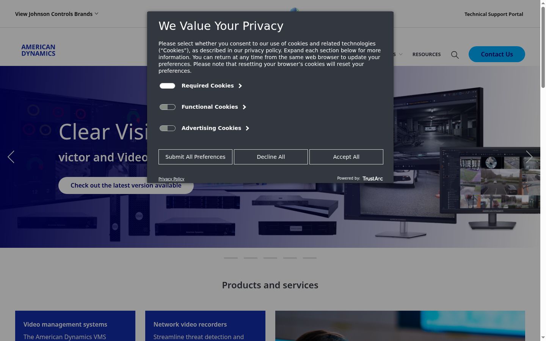546x341 pixels.
Task: Select the first carousel slide indicator
Action: coord(231,258)
